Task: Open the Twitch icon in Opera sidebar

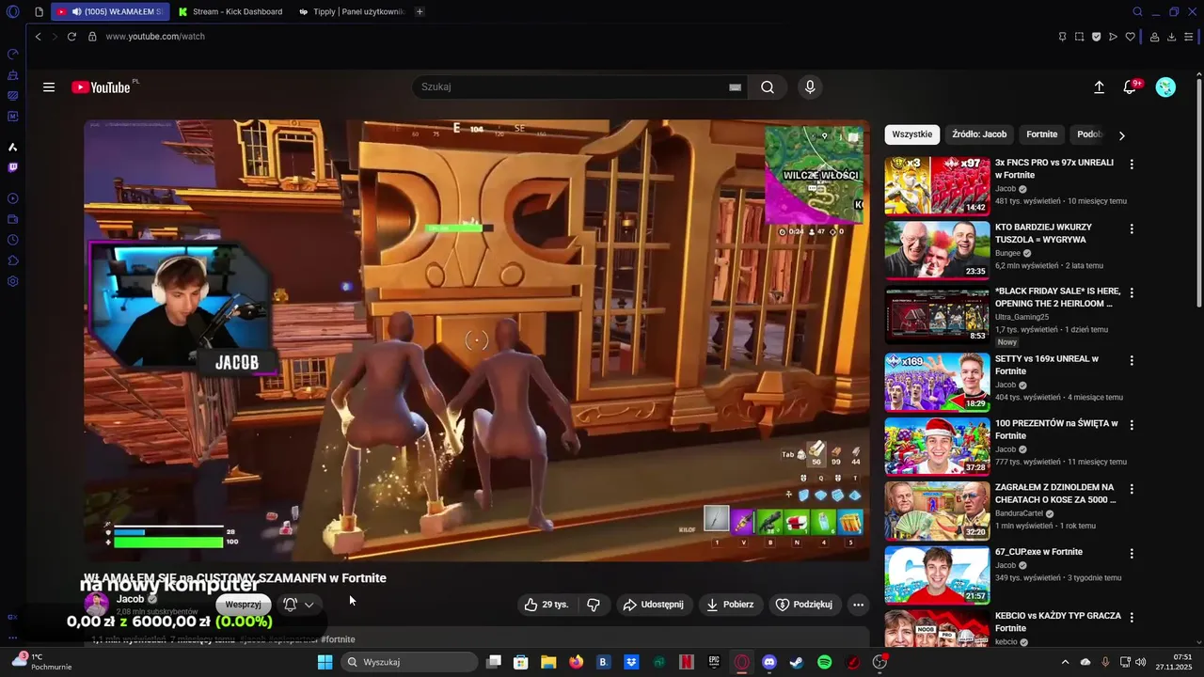Action: coord(13,167)
